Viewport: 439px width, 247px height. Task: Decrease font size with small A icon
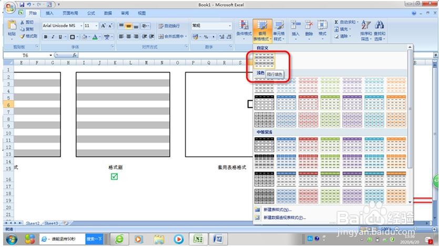(x=110, y=26)
